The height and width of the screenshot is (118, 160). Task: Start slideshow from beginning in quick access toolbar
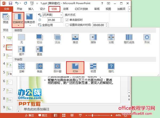(32, 3)
